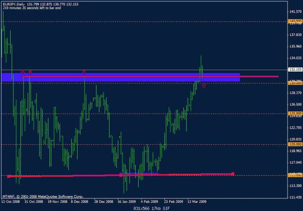Click the 16 Jan 2009 date label
This screenshot has height=211, width=303.
[x=127, y=201]
